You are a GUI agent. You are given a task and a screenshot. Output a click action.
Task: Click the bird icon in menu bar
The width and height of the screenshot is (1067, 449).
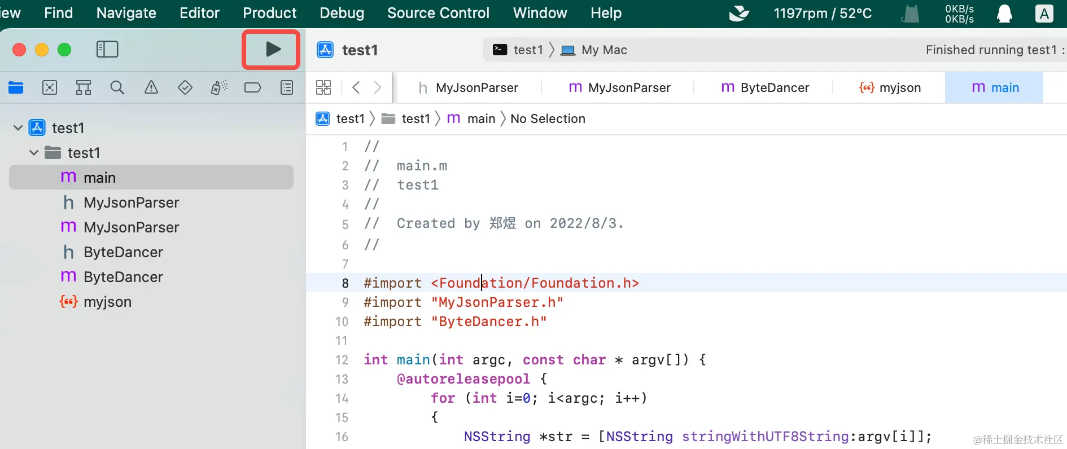739,13
